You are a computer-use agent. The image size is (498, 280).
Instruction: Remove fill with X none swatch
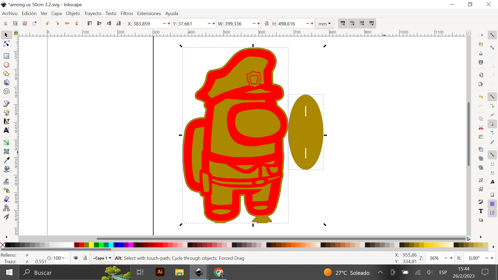pos(3,245)
